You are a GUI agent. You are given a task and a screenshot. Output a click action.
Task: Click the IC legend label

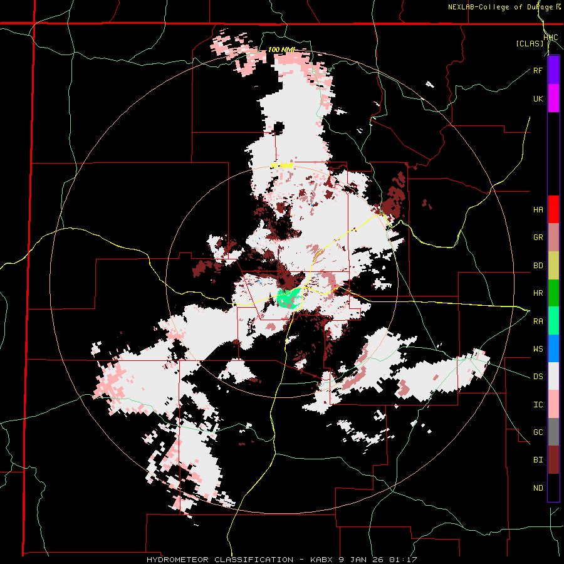[x=538, y=405]
